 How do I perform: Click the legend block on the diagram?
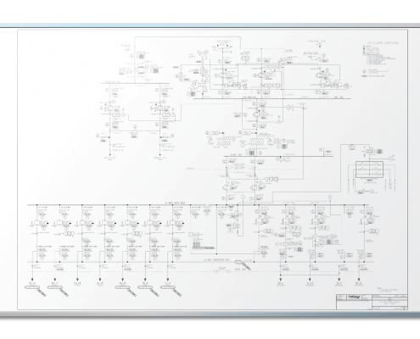[x=380, y=59]
